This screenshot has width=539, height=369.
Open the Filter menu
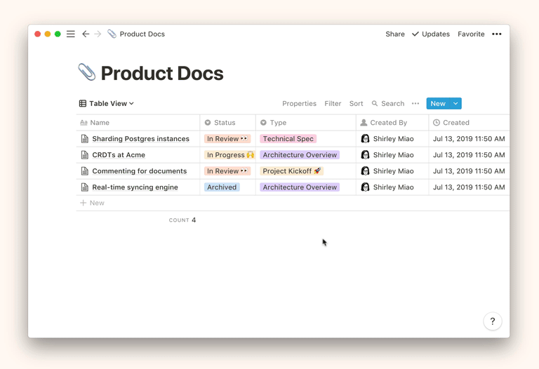333,104
